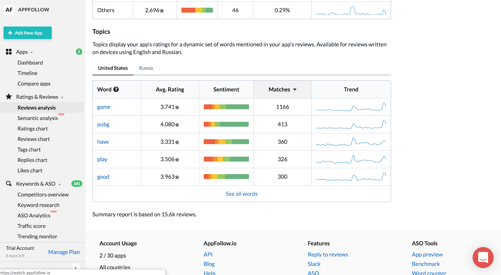Select the United States tab
Viewport: 501px width, 275px height.
pos(113,68)
